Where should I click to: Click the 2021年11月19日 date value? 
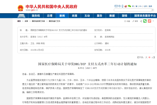pos(37,50)
